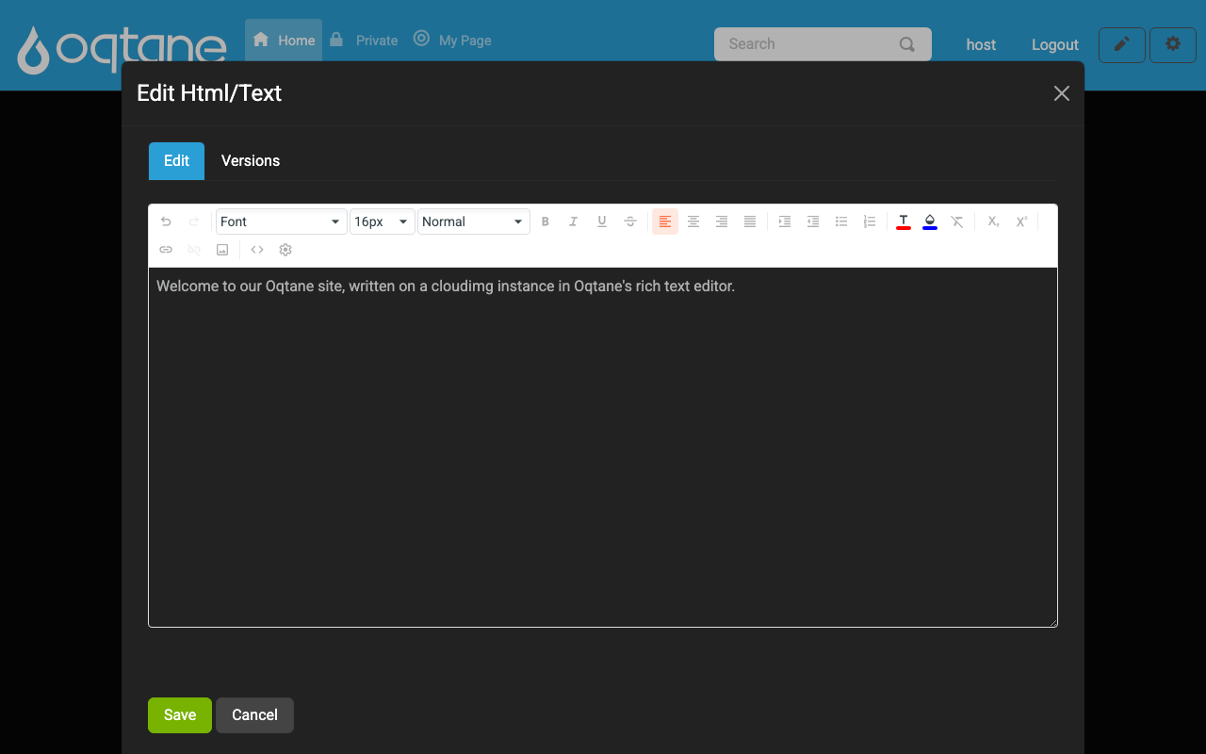1206x754 pixels.
Task: Insert a bulleted list
Action: point(841,221)
